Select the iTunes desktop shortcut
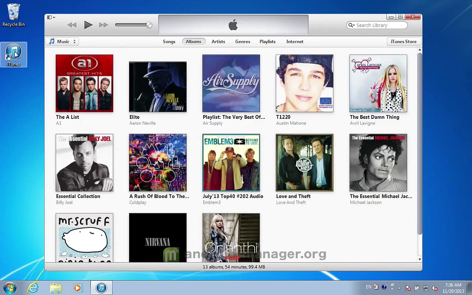 click(x=14, y=54)
